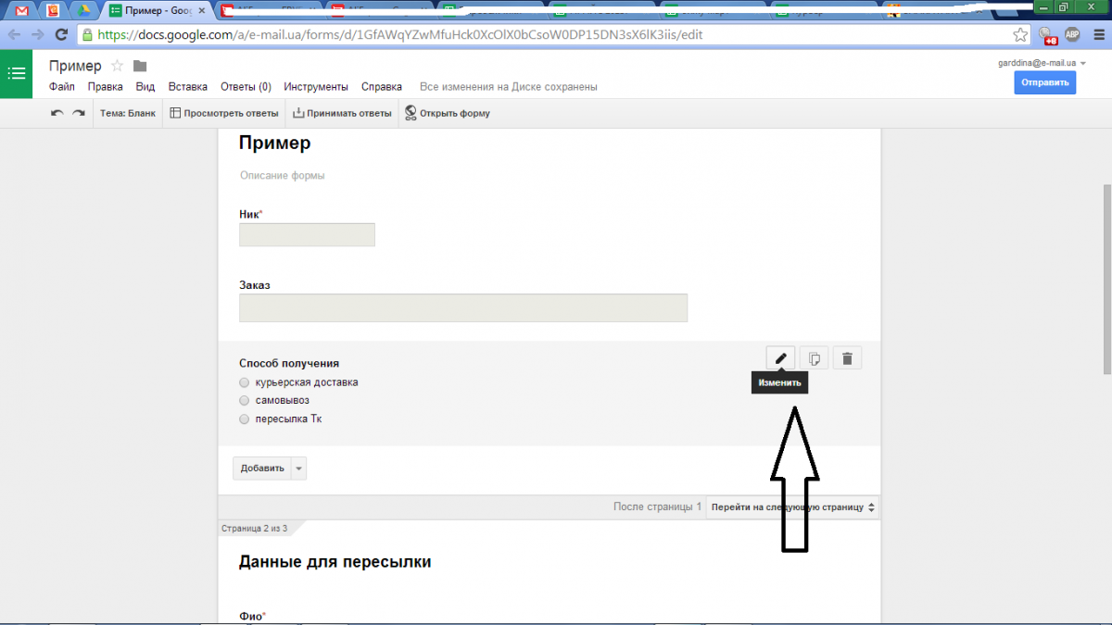Click the pencil edit icon for Способ получения

(780, 357)
